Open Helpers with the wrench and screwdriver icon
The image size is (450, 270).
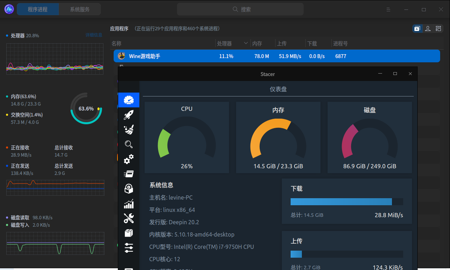pyautogui.click(x=129, y=219)
